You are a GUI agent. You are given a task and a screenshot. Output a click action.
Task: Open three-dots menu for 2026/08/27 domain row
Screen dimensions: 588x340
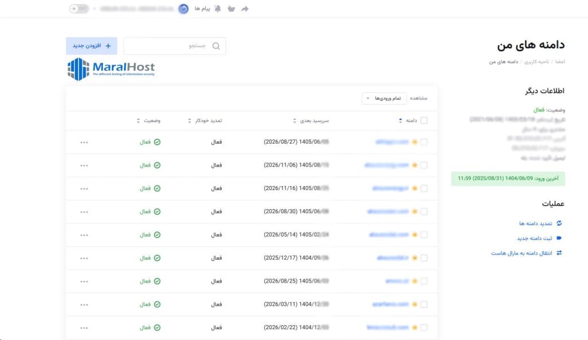tap(84, 142)
